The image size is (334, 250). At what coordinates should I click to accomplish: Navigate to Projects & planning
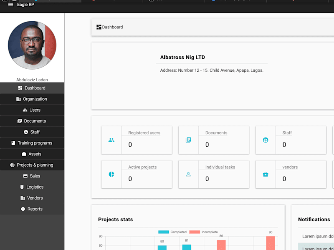[x=32, y=165]
